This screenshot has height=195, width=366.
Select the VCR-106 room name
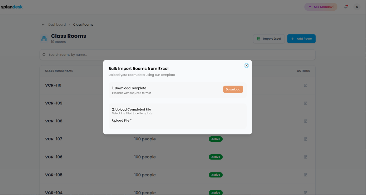click(x=54, y=157)
